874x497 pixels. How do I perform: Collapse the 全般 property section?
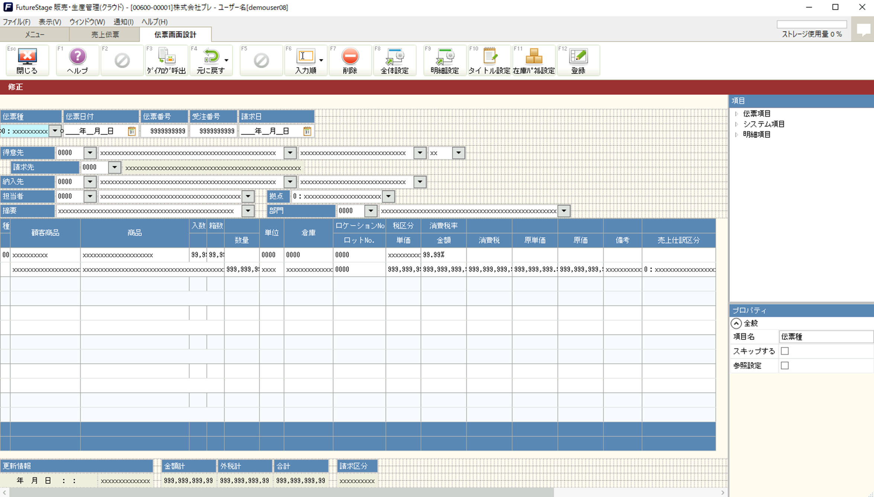click(x=736, y=323)
